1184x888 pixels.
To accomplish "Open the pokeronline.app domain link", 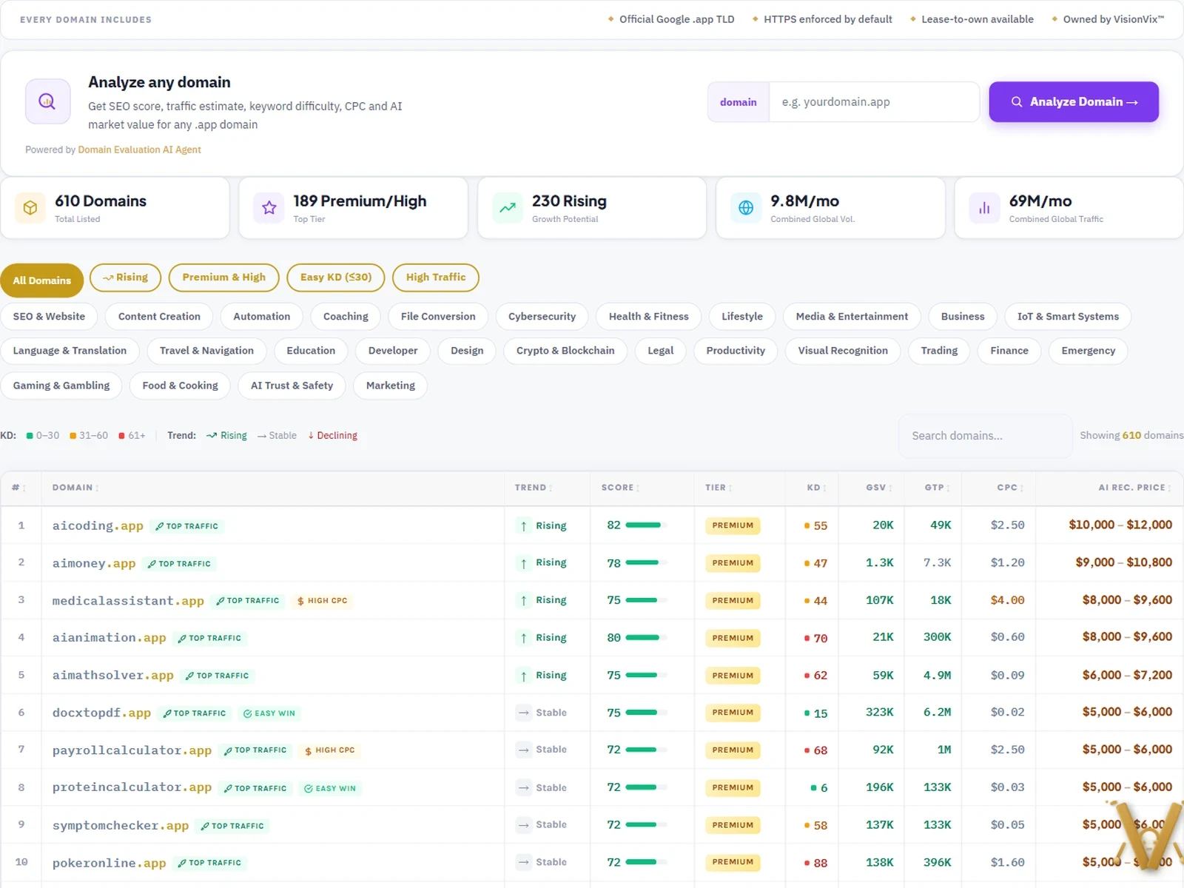I will (110, 863).
